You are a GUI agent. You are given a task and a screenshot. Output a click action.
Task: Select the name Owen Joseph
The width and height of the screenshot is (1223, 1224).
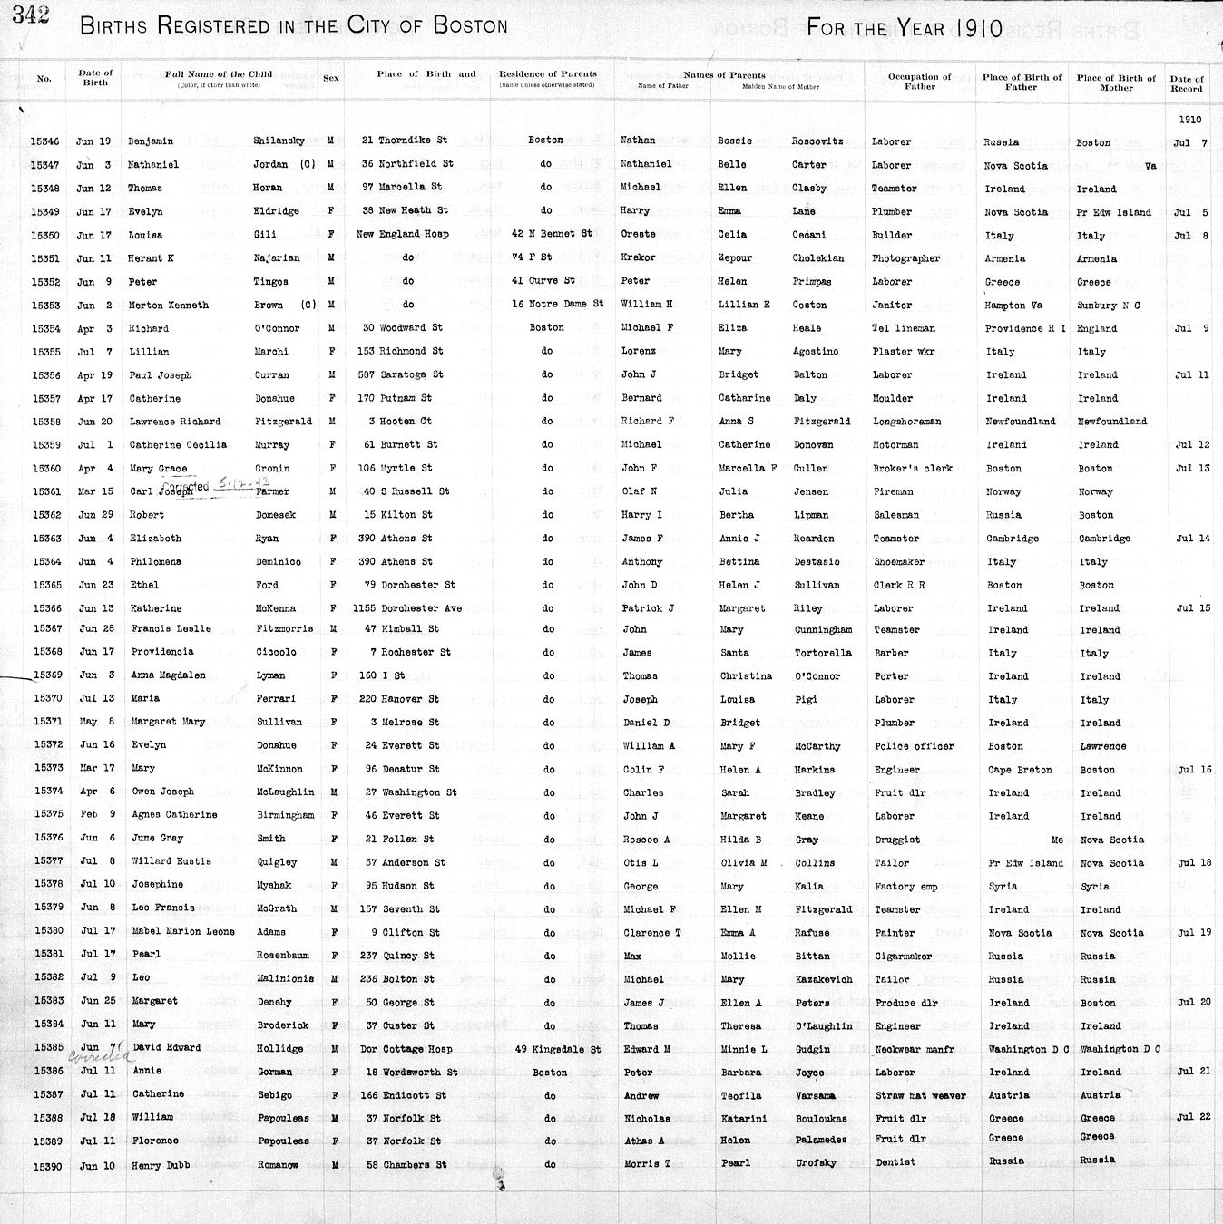click(x=162, y=792)
